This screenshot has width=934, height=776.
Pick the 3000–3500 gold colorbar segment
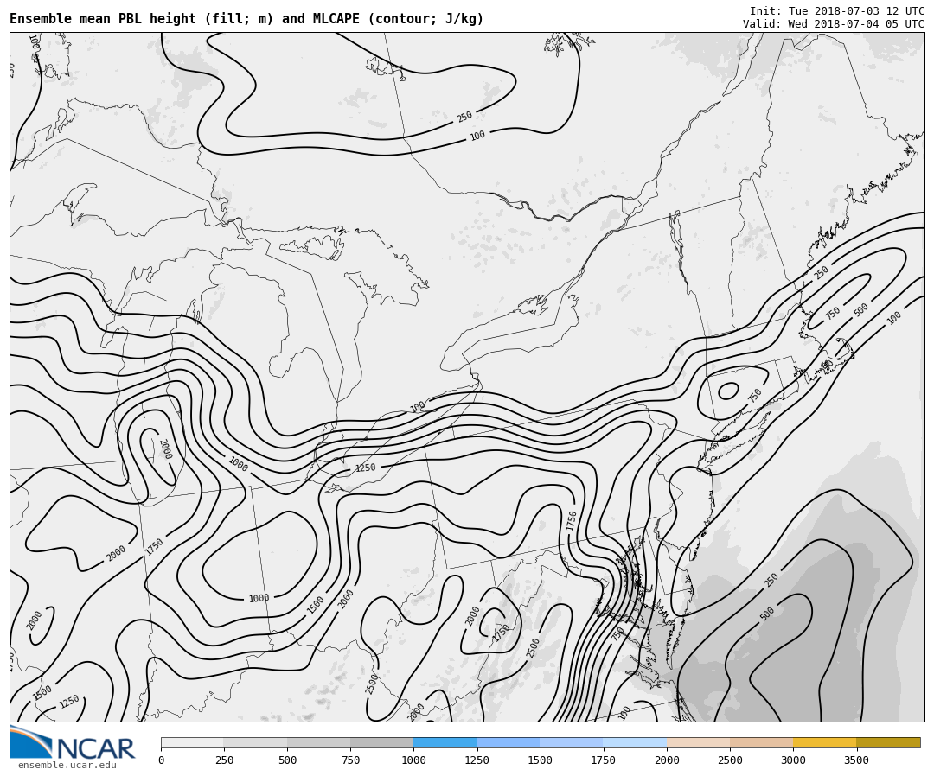pos(825,742)
